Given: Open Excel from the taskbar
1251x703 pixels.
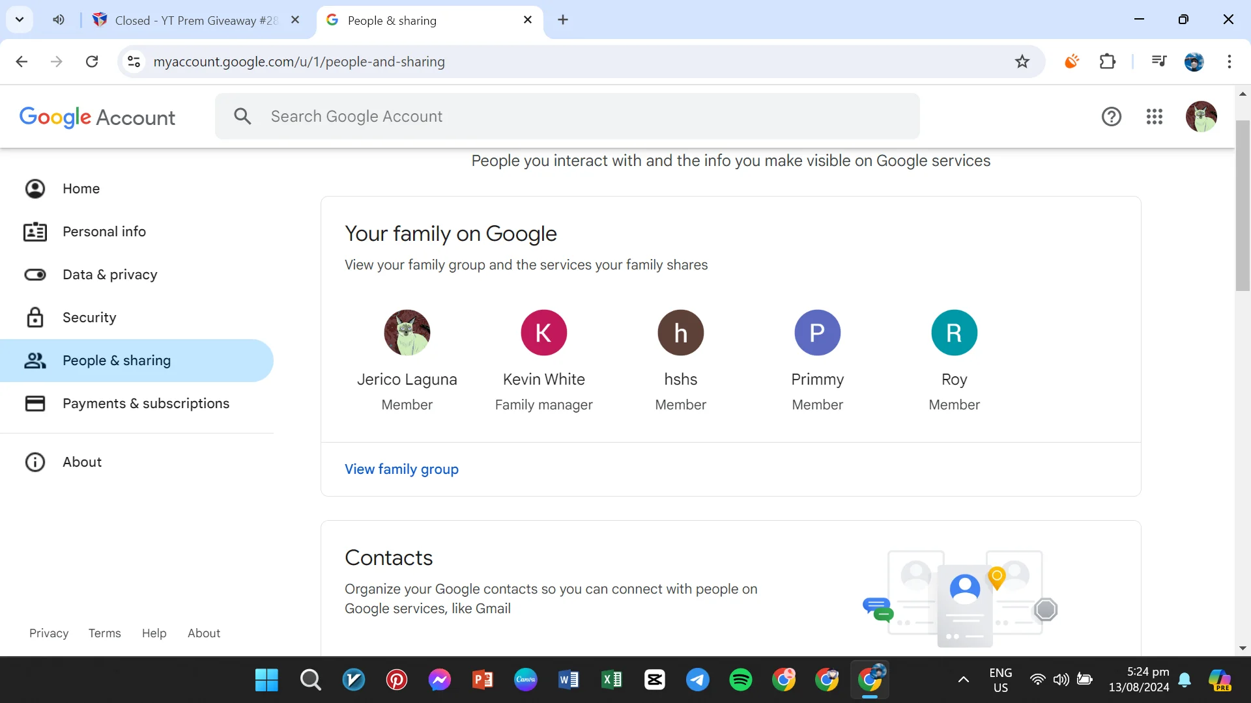Looking at the screenshot, I should tap(612, 680).
